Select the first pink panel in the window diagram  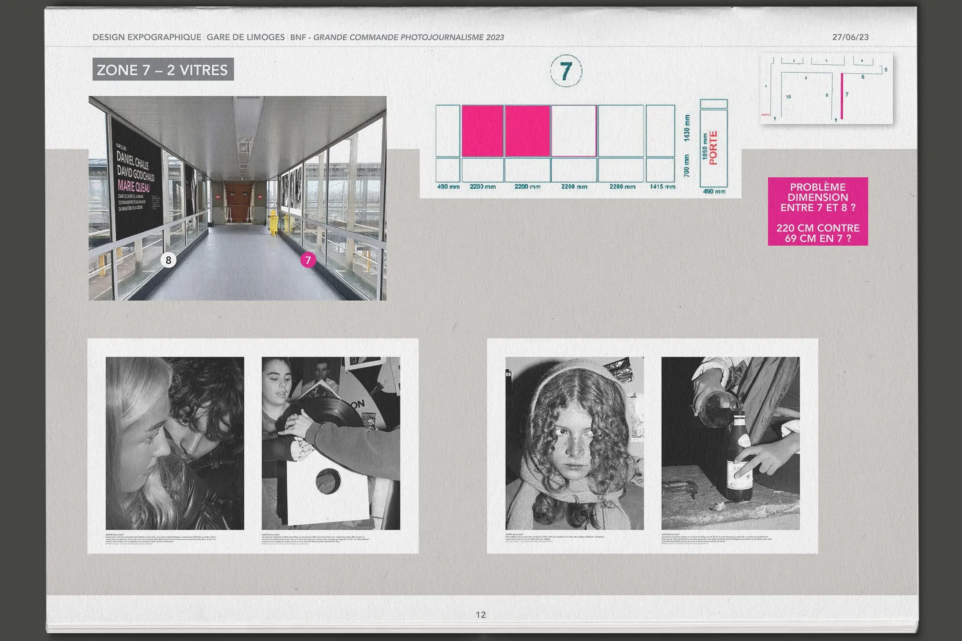(482, 131)
